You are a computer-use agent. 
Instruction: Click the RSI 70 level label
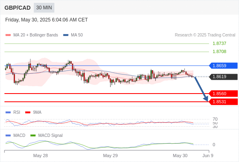point(215,119)
